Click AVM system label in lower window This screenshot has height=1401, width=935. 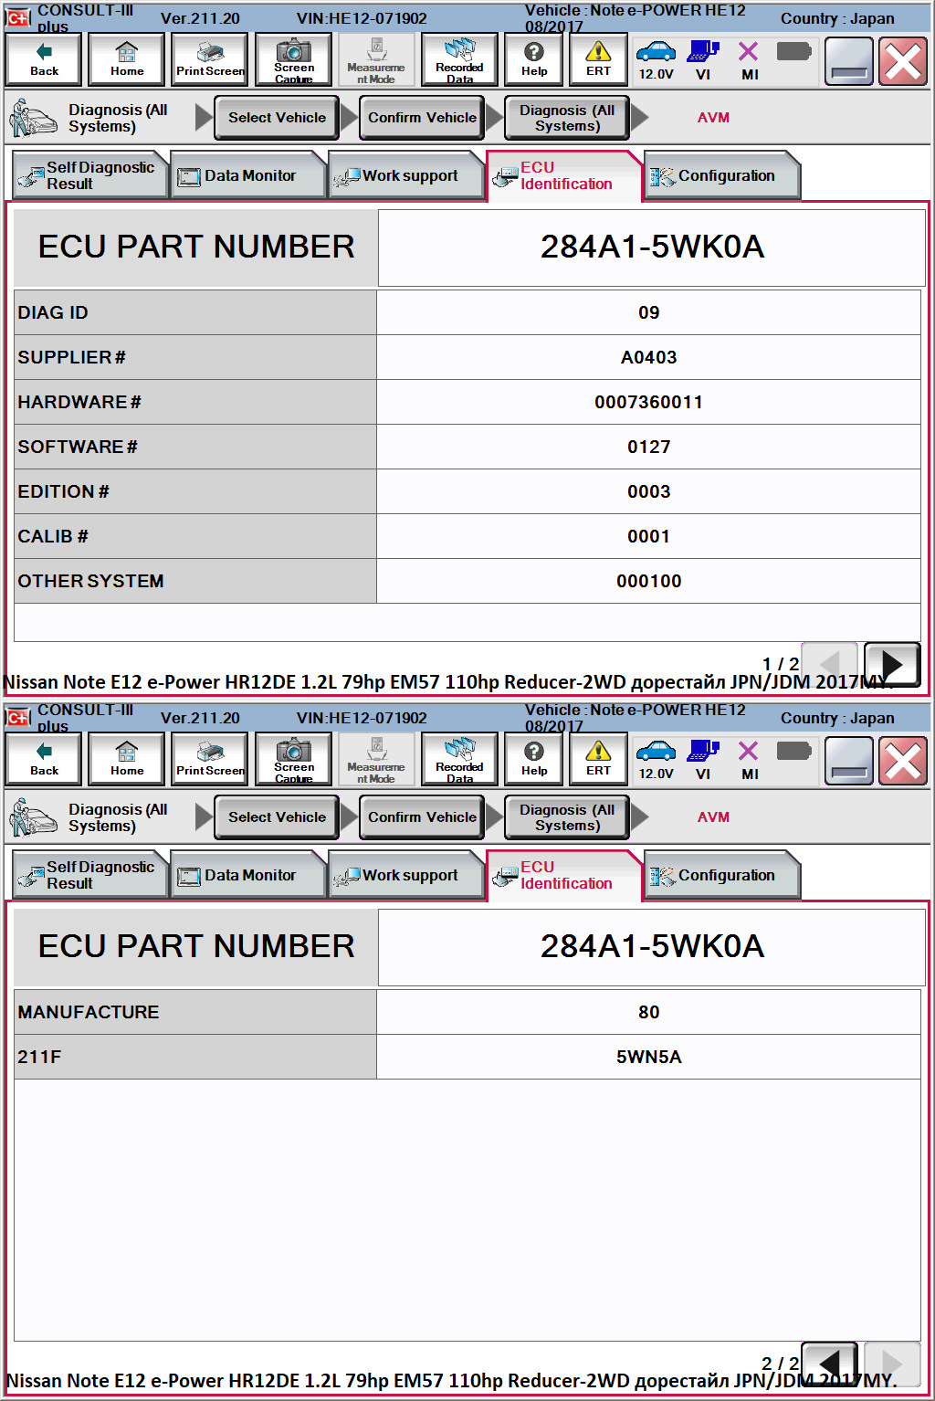click(x=713, y=817)
